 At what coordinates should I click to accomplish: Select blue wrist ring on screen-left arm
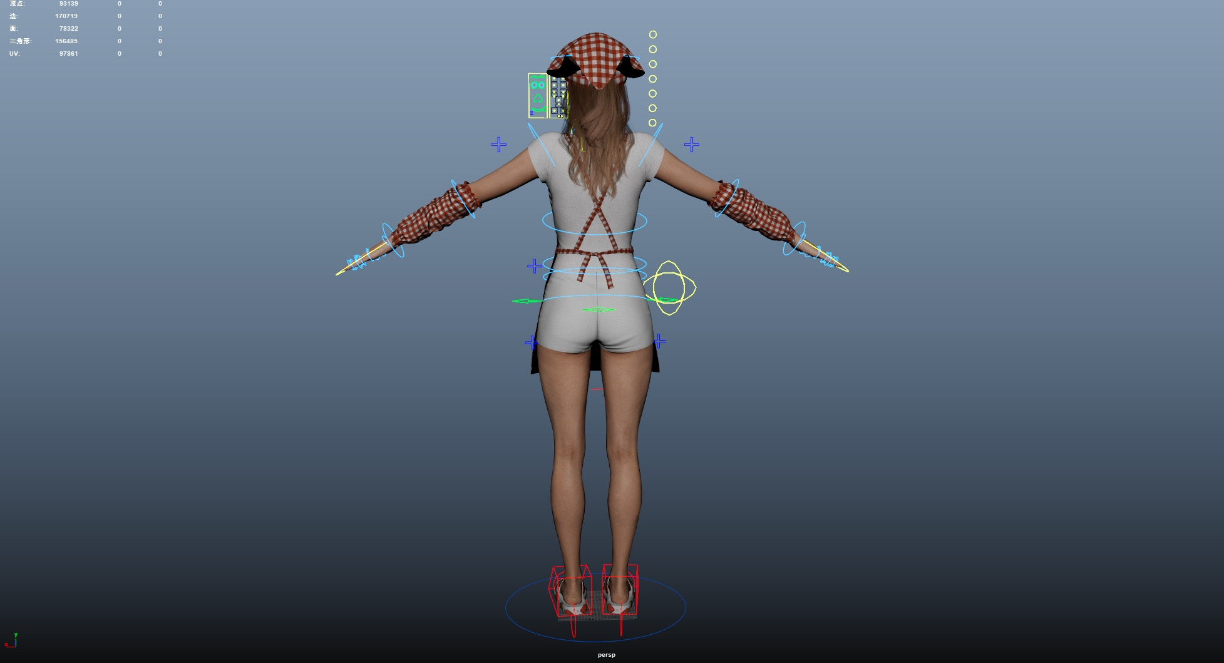click(393, 240)
